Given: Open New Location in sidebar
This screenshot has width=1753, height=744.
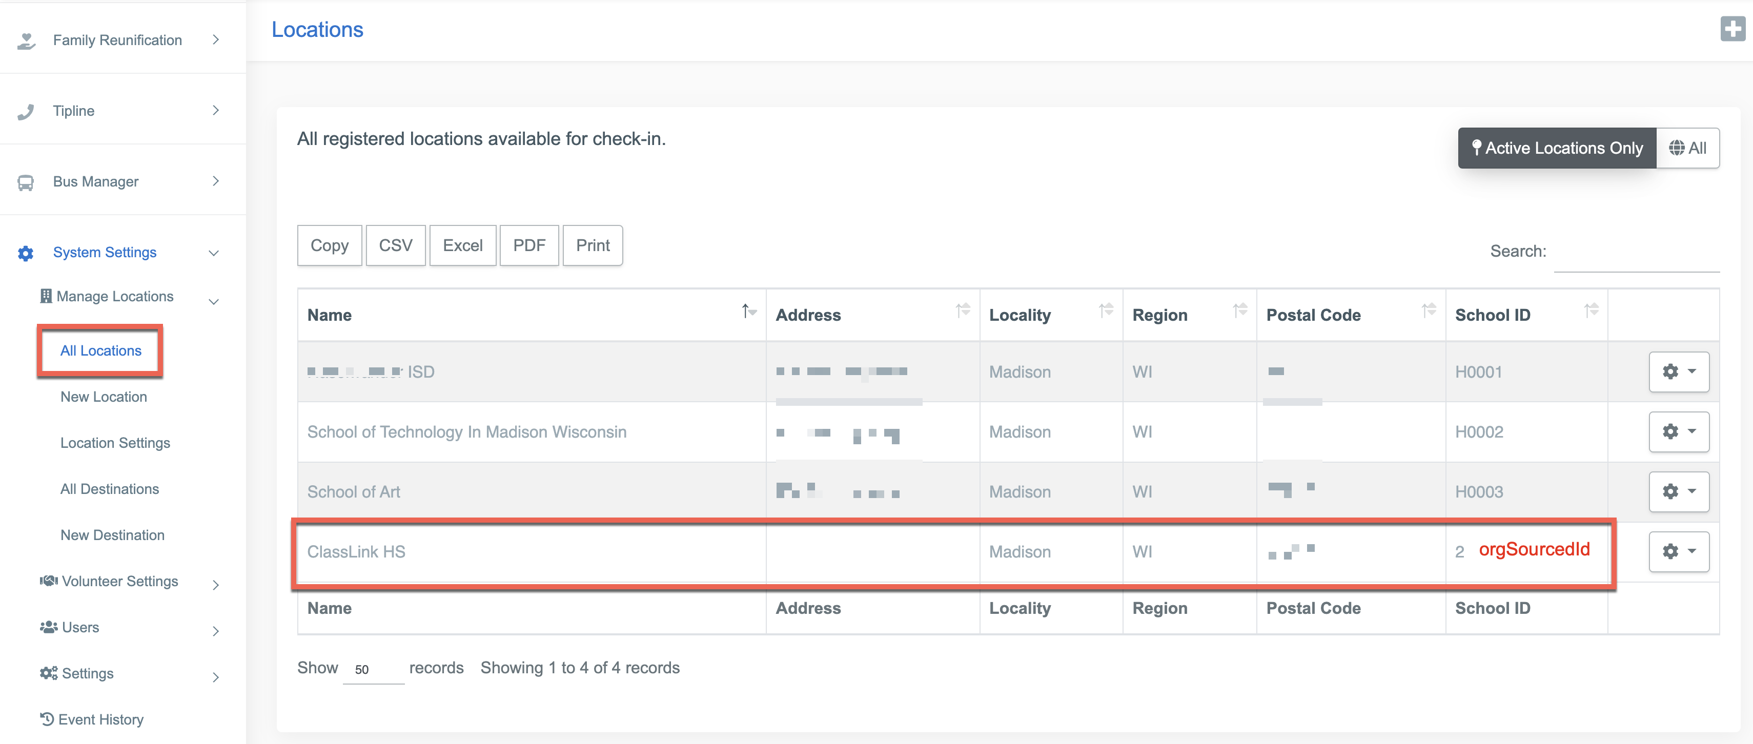Looking at the screenshot, I should coord(104,397).
